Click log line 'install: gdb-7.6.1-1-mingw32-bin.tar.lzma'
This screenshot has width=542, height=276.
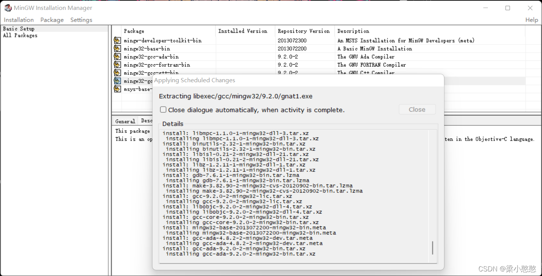[x=231, y=175]
